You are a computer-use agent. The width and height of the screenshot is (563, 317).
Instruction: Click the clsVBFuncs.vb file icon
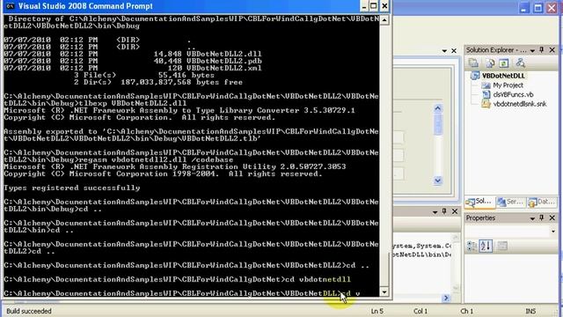tap(486, 94)
